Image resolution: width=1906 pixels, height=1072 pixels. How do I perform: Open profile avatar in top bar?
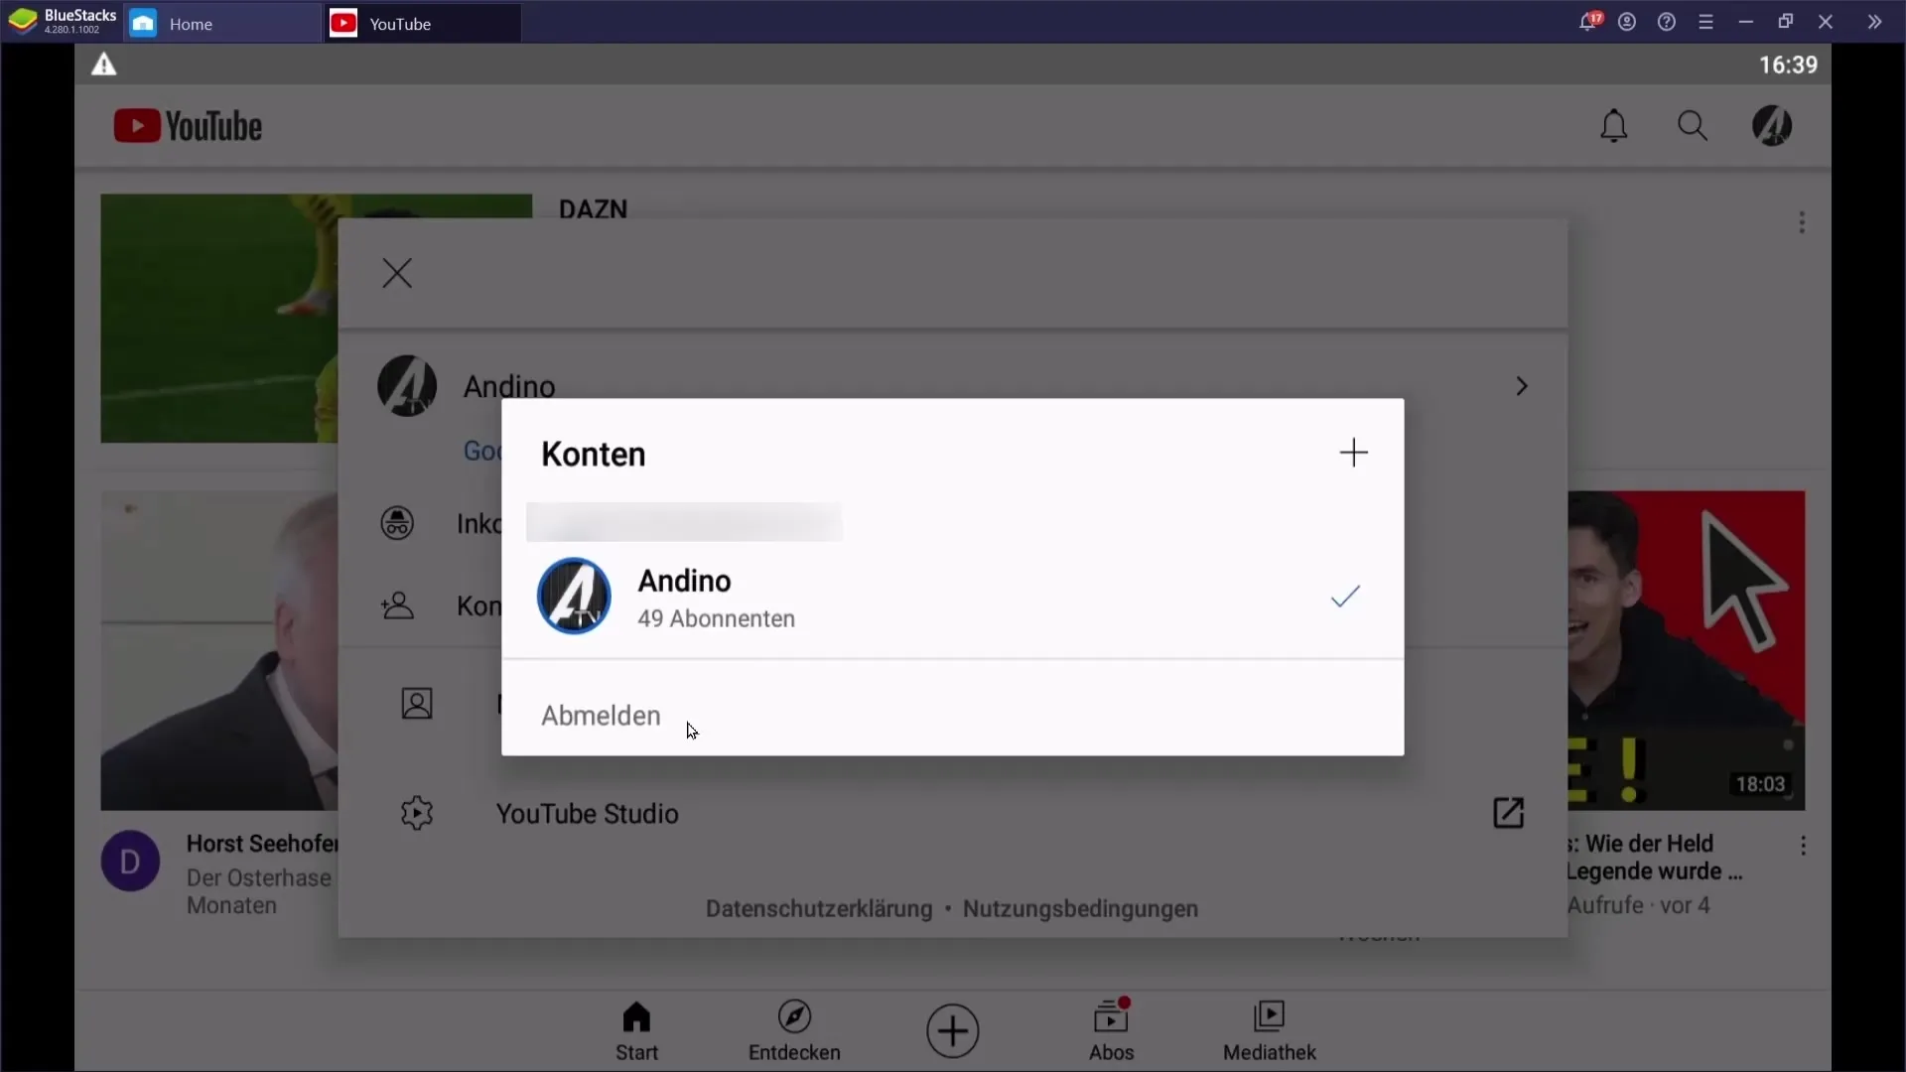coord(1772,126)
